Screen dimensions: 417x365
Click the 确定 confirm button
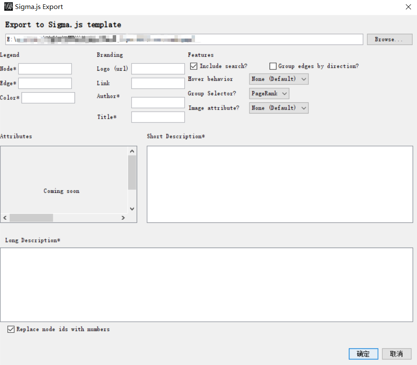pyautogui.click(x=363, y=354)
